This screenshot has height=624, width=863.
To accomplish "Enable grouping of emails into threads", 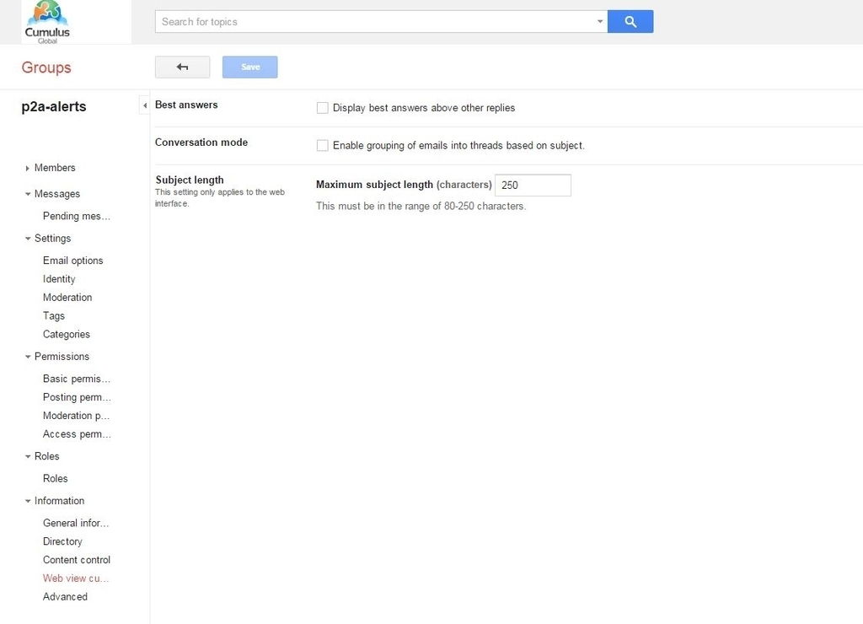I will pos(323,145).
